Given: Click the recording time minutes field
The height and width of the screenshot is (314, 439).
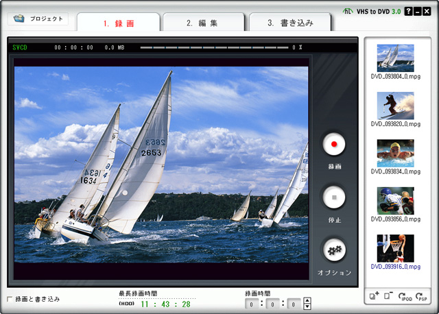Looking at the screenshot, I should [x=272, y=304].
